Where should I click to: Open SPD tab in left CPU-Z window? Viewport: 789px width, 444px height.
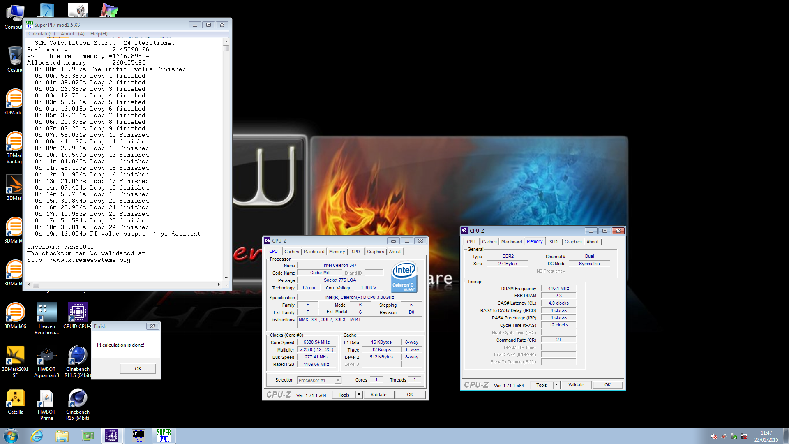(x=356, y=252)
